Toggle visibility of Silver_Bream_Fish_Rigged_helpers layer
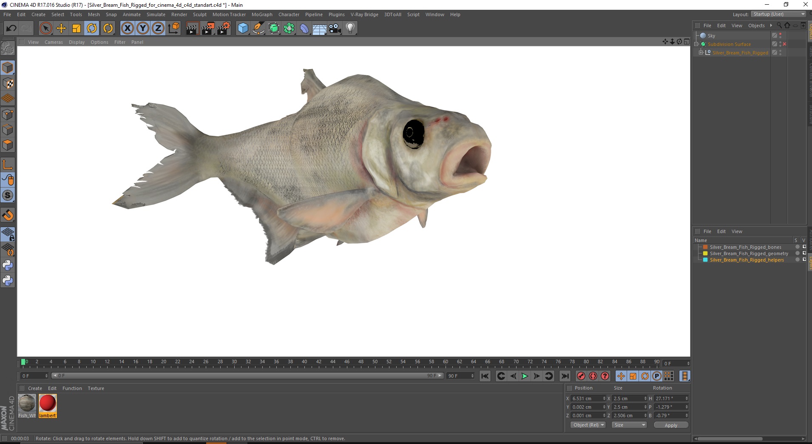The width and height of the screenshot is (812, 444). [x=804, y=260]
